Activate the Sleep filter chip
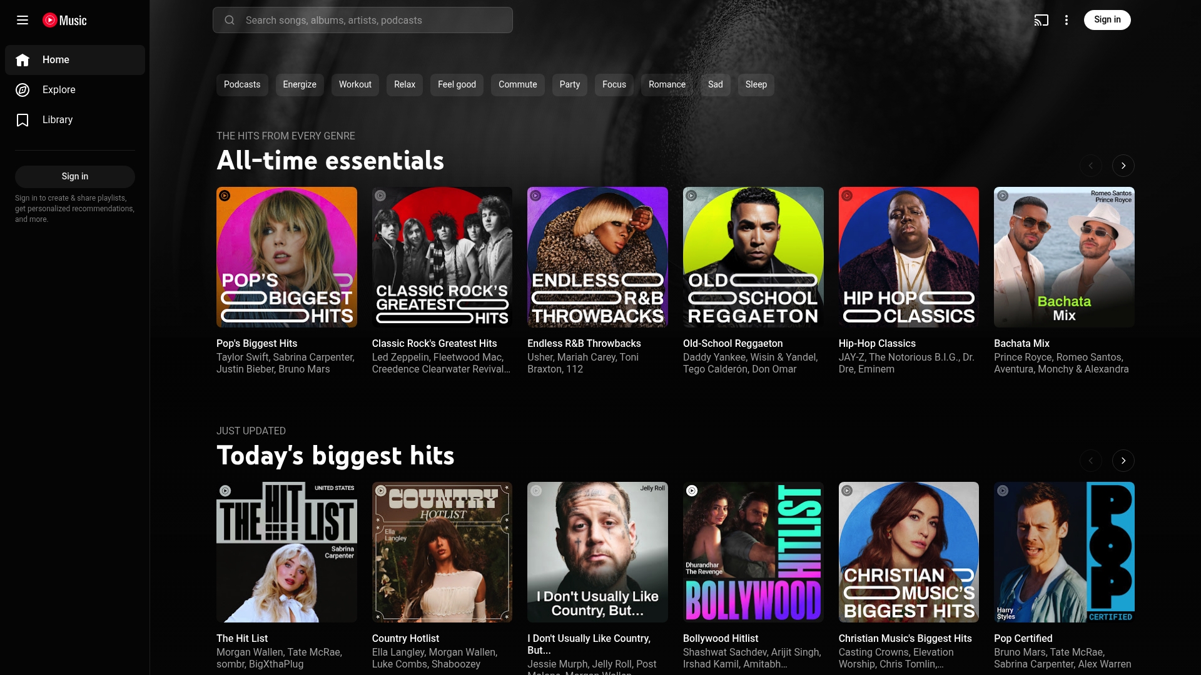 (755, 84)
